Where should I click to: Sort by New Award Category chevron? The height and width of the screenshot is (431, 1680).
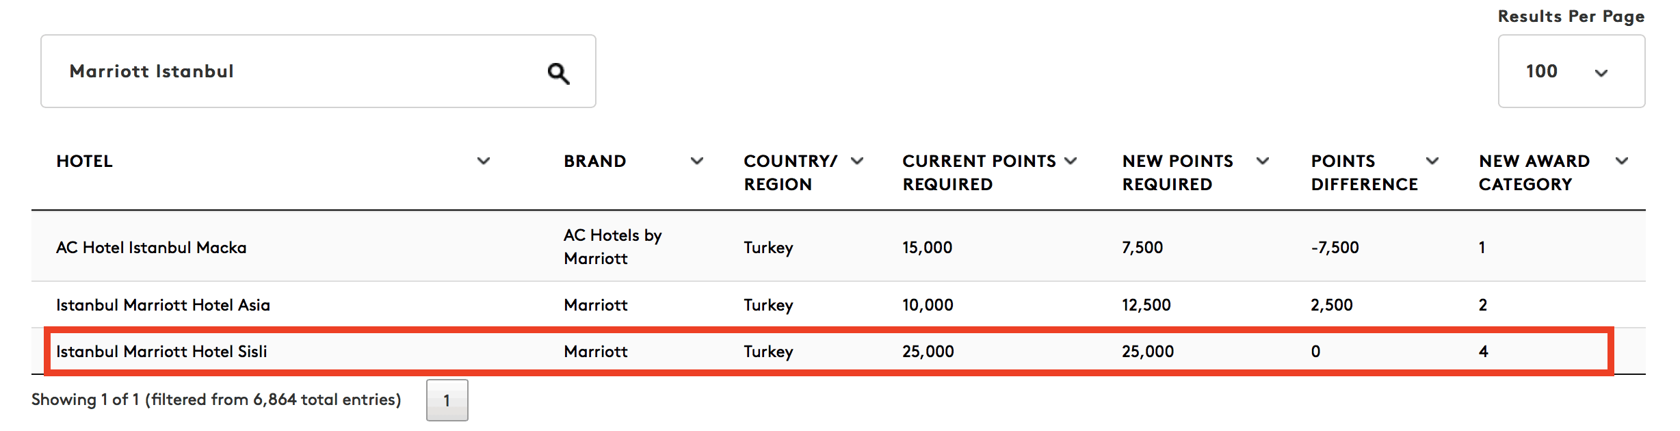(x=1622, y=161)
